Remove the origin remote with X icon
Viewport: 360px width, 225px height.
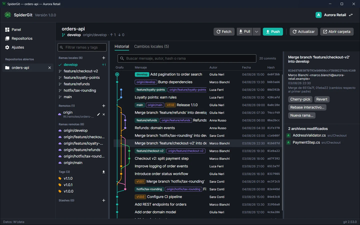104,114
